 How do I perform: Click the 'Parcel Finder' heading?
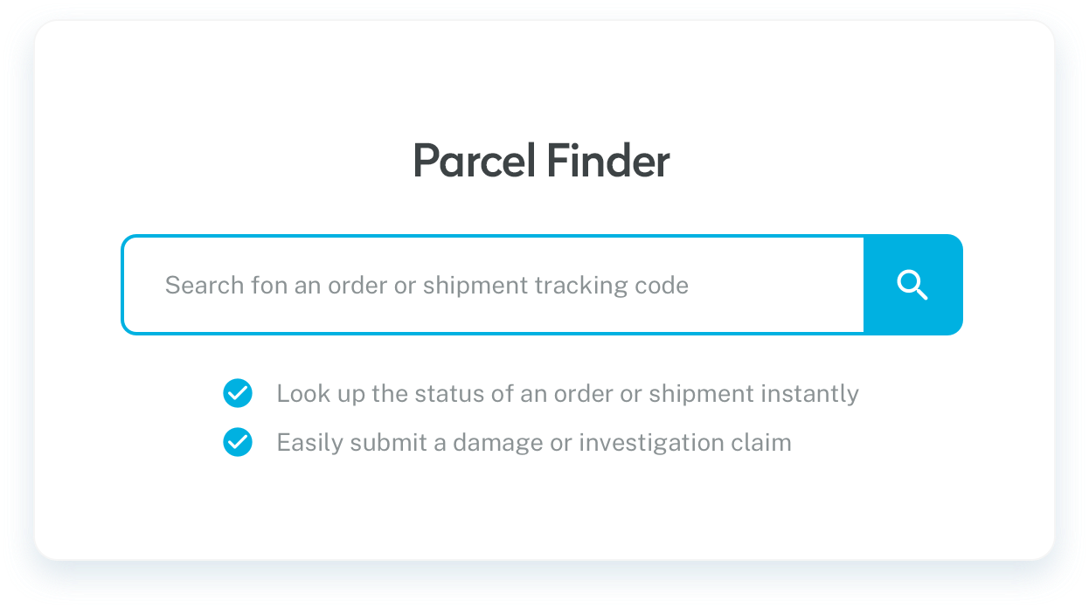point(541,162)
